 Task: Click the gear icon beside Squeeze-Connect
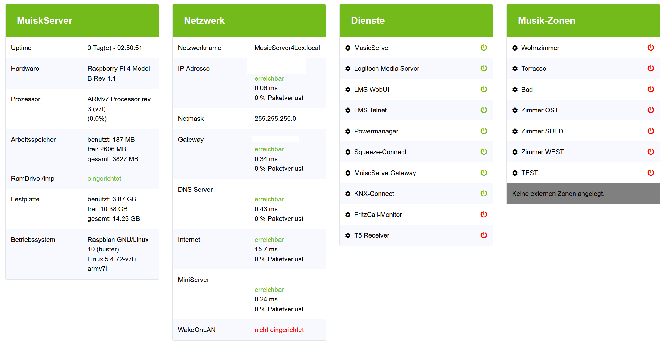coord(348,152)
